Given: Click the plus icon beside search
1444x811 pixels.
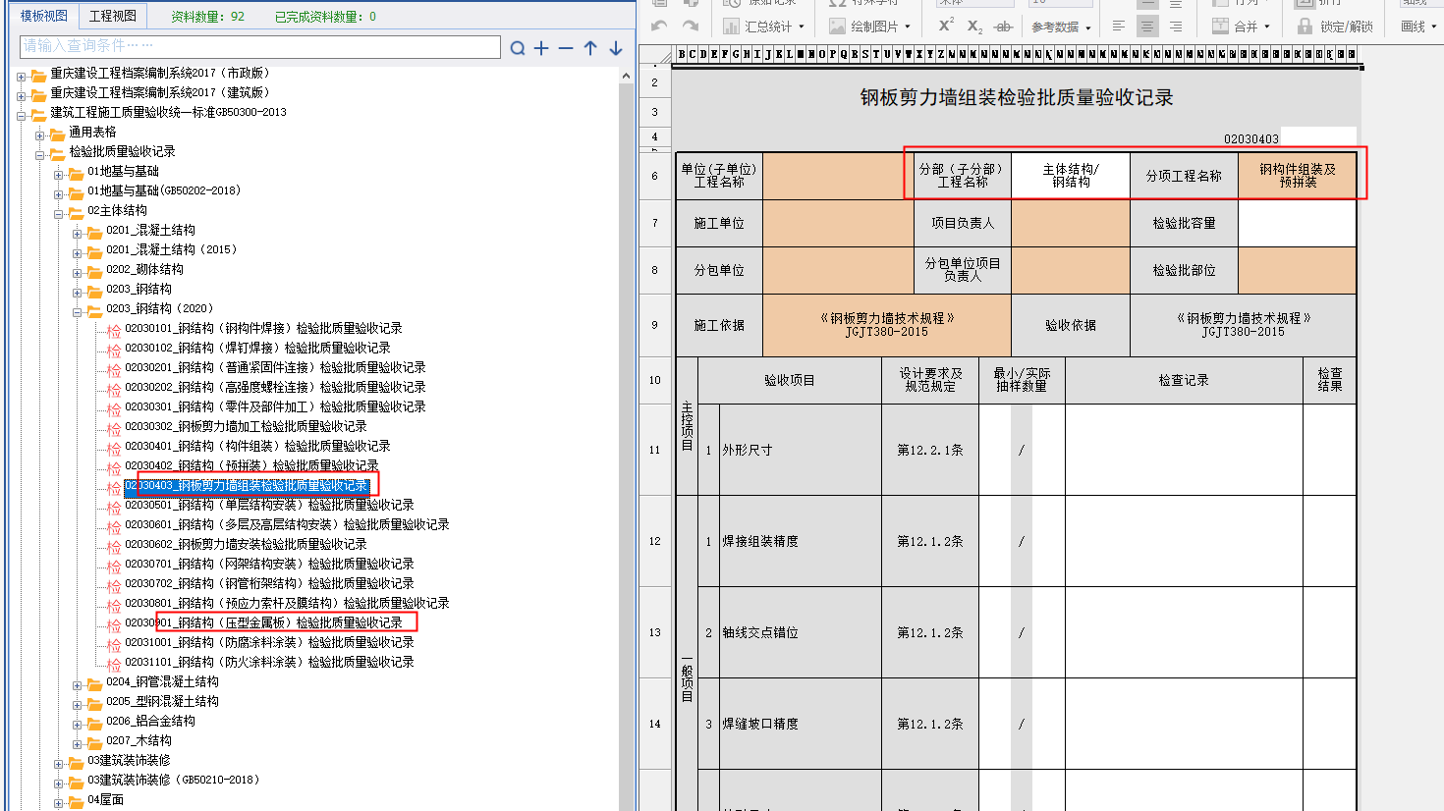Looking at the screenshot, I should coord(541,47).
